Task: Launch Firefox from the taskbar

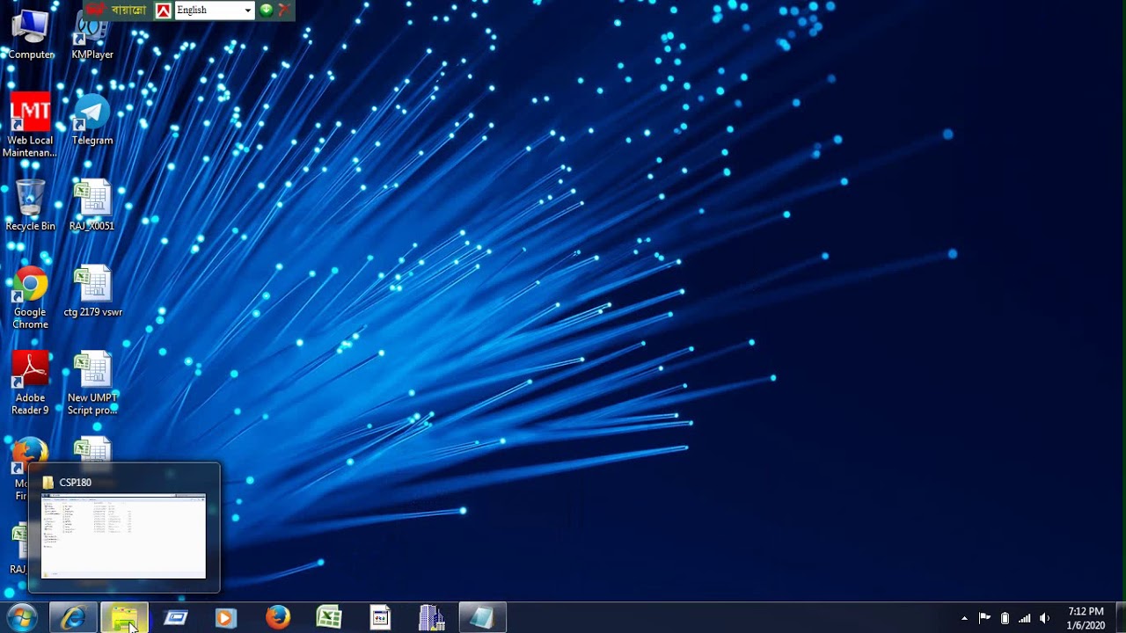Action: 278,618
